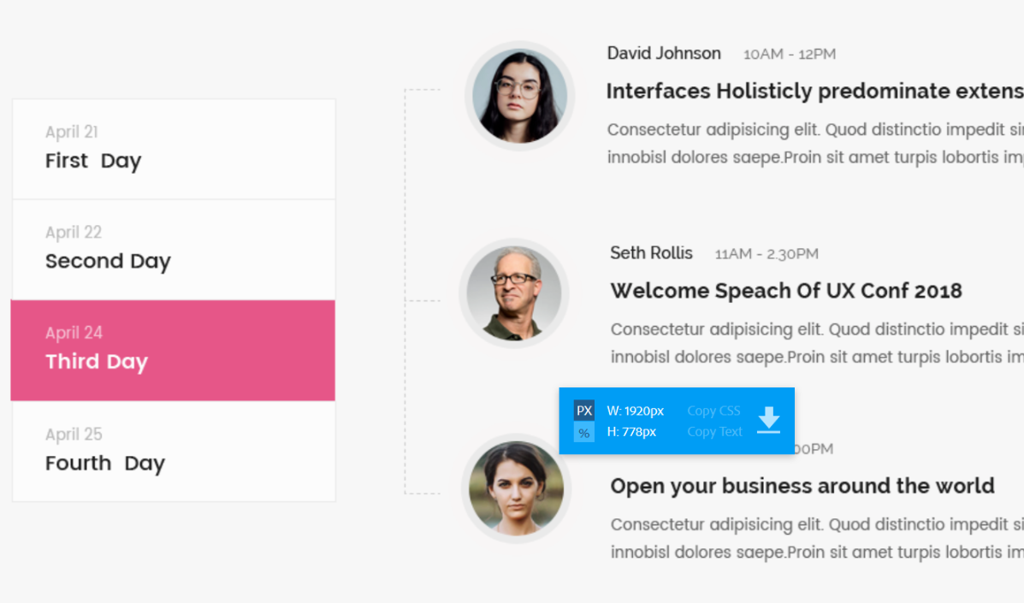The image size is (1024, 603).
Task: Open the Interfaces Holisticly predominate session
Action: click(813, 91)
